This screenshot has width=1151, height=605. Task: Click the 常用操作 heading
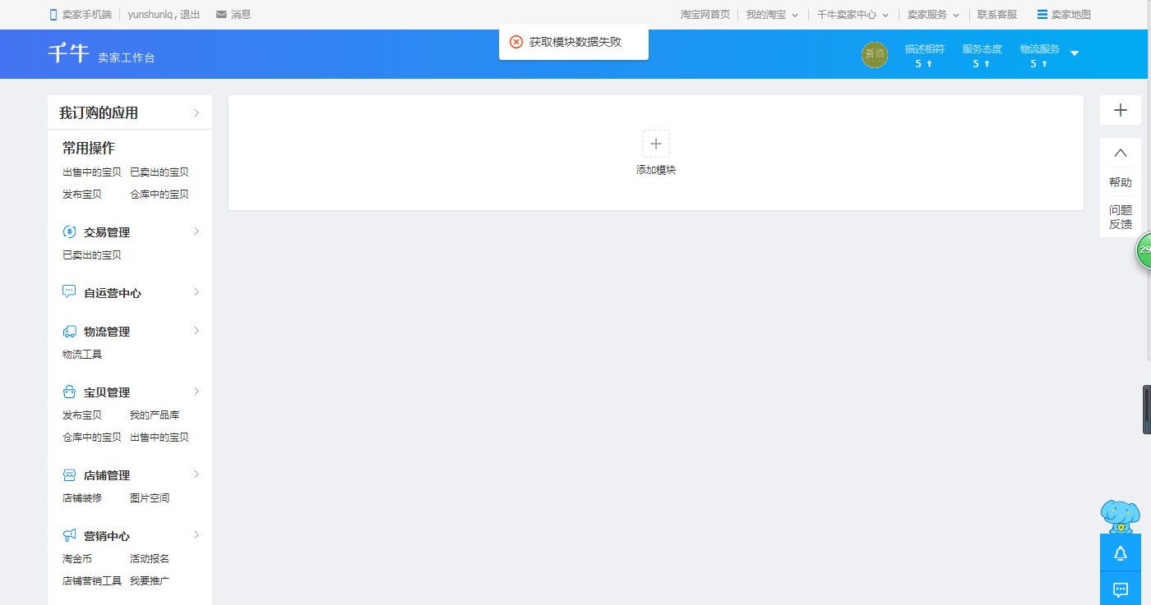[x=89, y=148]
